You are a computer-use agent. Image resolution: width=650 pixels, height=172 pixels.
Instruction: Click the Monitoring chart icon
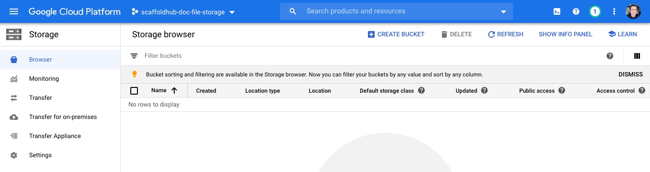[14, 79]
